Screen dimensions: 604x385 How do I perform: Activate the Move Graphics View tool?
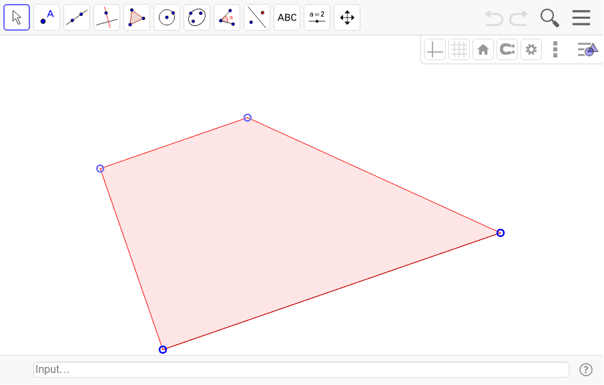tap(347, 17)
